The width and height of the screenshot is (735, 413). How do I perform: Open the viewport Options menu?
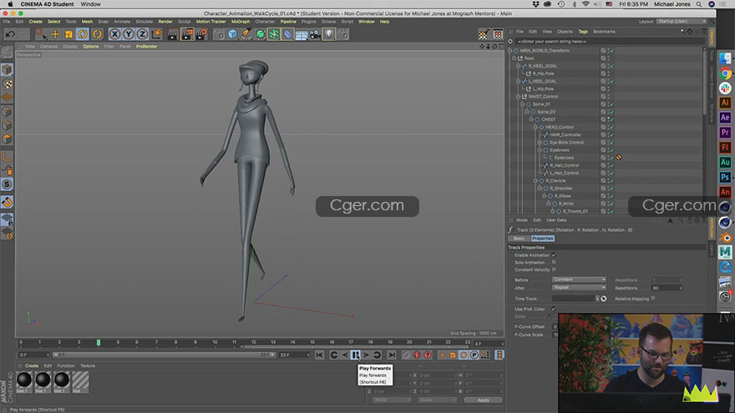91,47
